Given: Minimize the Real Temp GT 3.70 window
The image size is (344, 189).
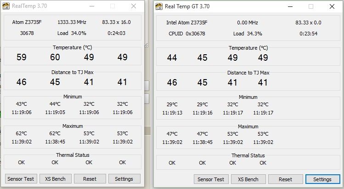Looking at the screenshot, I should tap(290, 6).
